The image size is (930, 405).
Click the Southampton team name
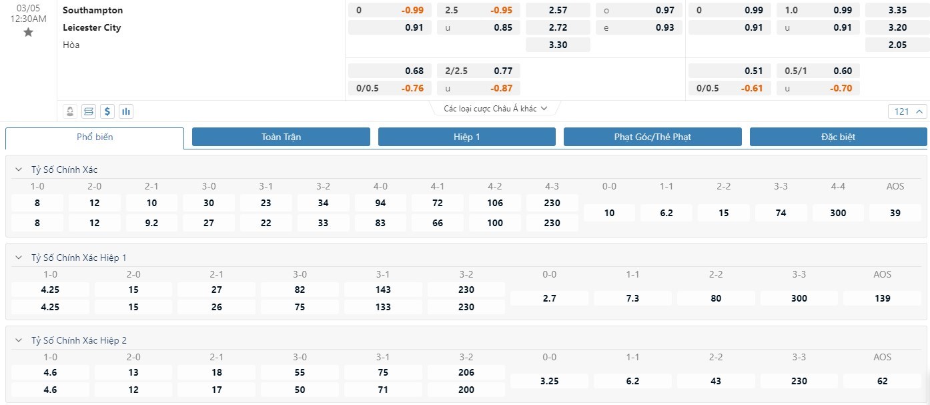93,10
